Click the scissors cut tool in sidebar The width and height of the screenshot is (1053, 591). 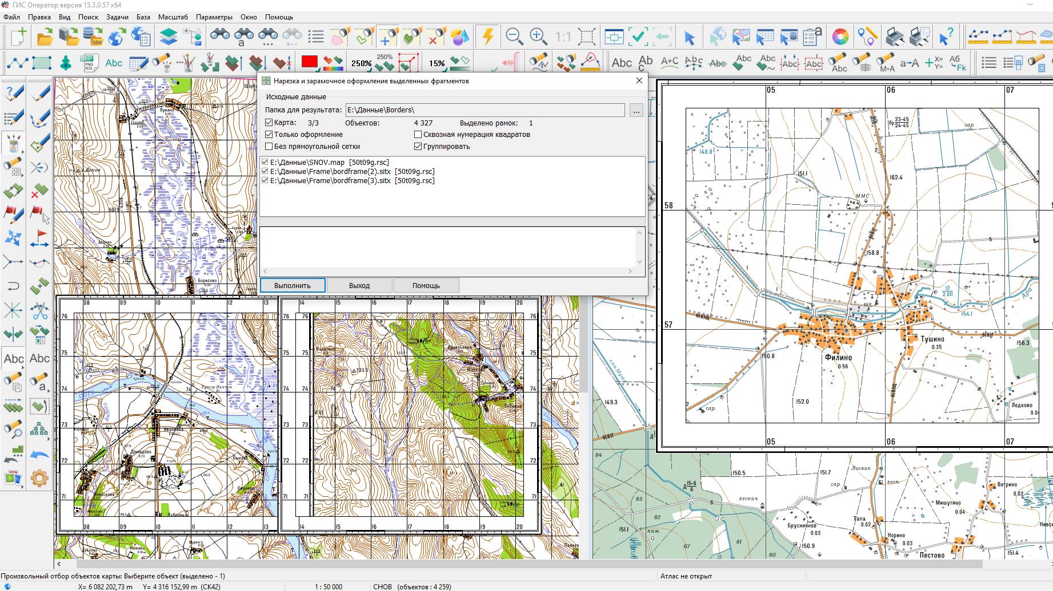tap(39, 311)
